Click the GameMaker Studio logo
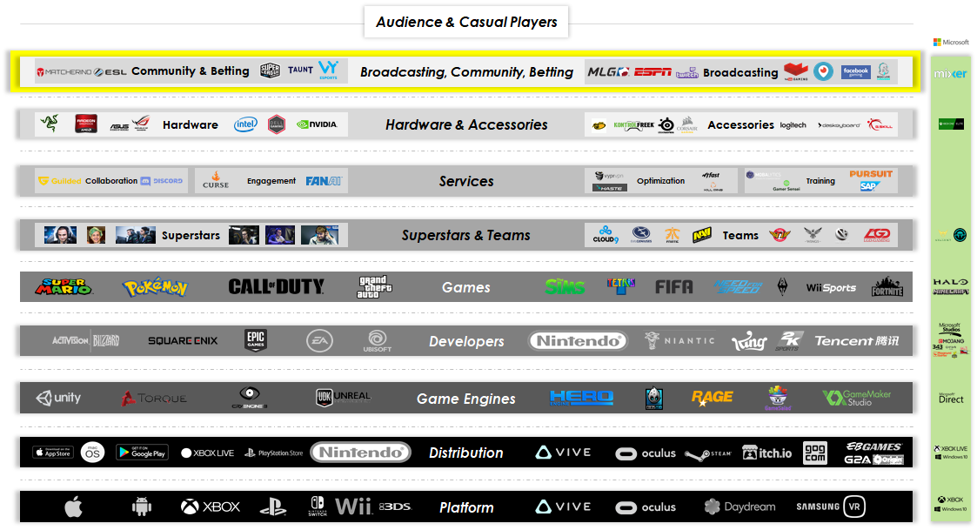The height and width of the screenshot is (530, 977). click(857, 398)
